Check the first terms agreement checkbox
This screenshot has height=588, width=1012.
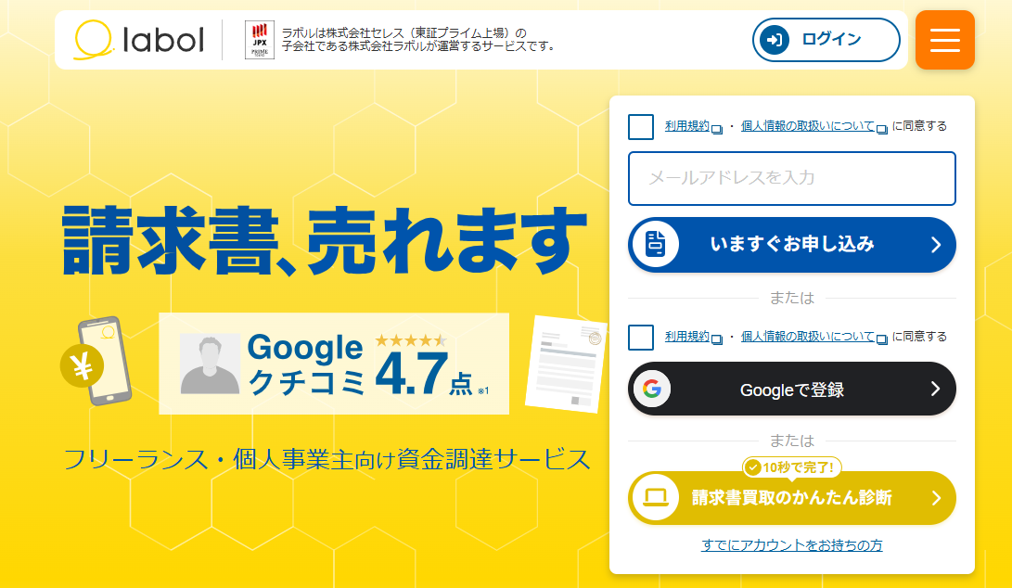(x=641, y=126)
